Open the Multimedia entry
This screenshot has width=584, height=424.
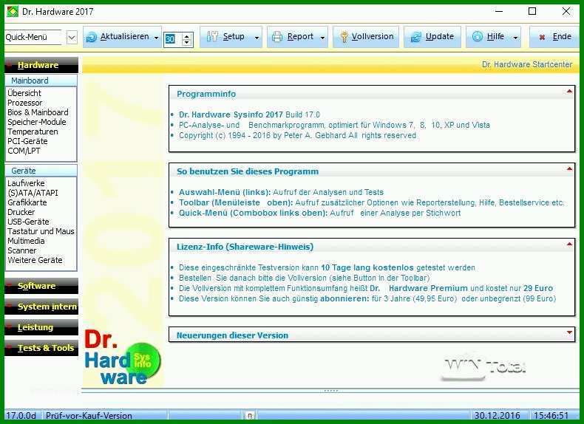[26, 242]
